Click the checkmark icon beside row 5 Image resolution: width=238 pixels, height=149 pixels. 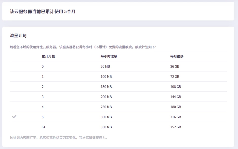pyautogui.click(x=14, y=117)
